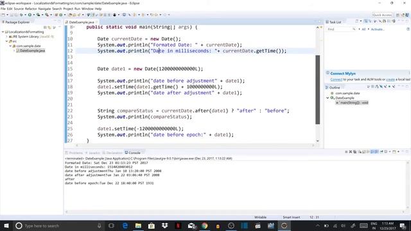Open the New Task dropdown in Task List
This screenshot has width=411, height=231.
coord(361,21)
